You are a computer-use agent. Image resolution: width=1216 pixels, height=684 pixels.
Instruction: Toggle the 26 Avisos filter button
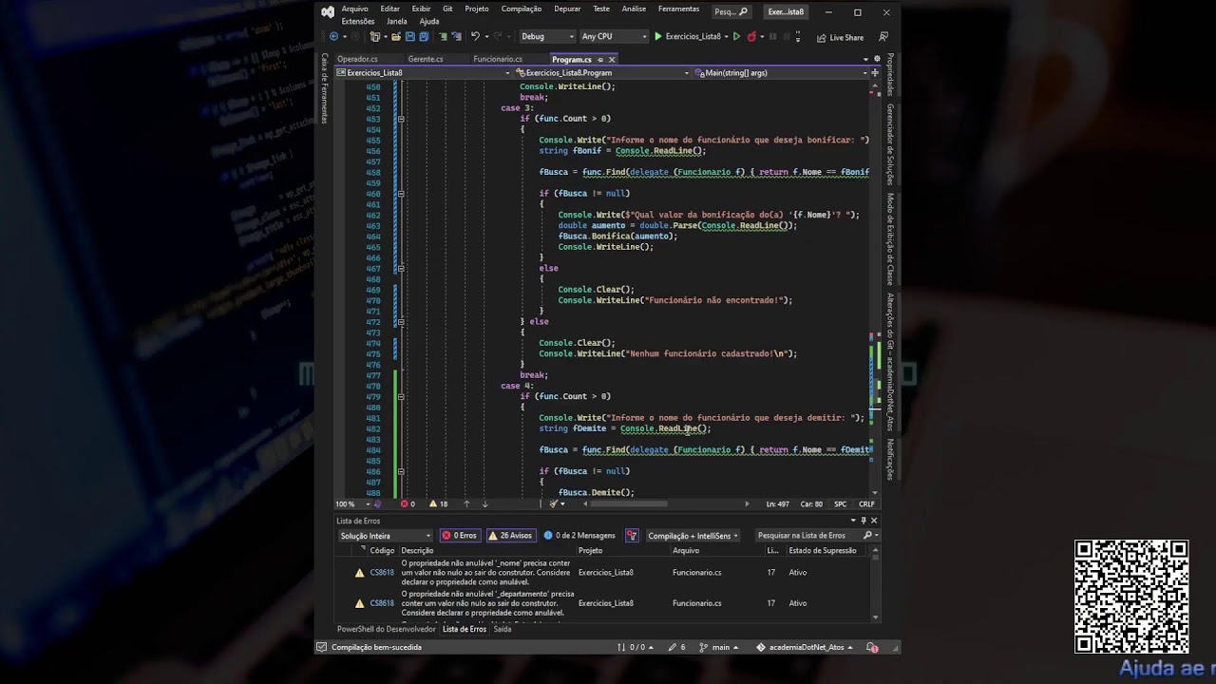pyautogui.click(x=511, y=536)
